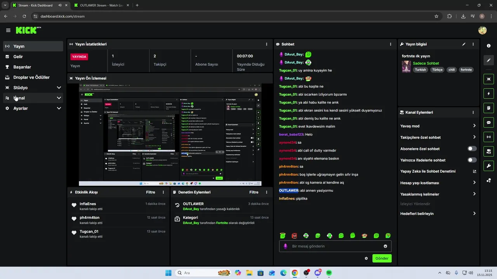Select Droplar ve Ödüller in navigation
This screenshot has width=497, height=279.
[33, 77]
